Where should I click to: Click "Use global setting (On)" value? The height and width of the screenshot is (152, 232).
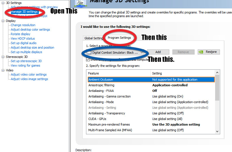[168, 96]
